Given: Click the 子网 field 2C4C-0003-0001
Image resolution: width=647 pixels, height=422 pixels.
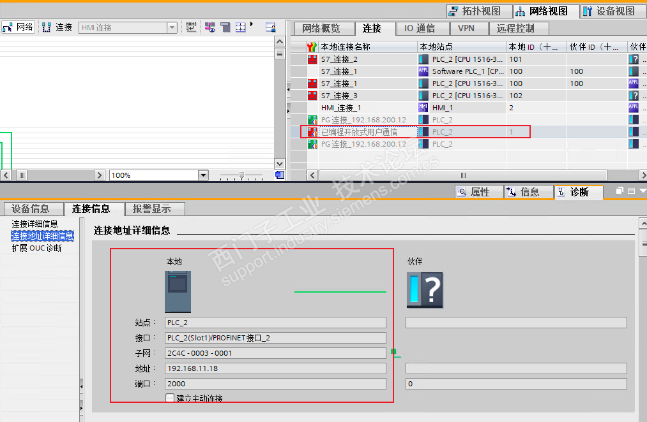Looking at the screenshot, I should click(275, 353).
